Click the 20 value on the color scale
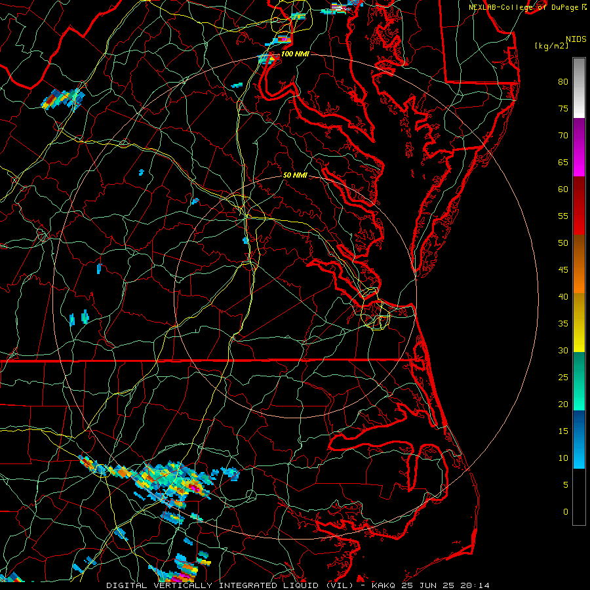 pos(563,404)
